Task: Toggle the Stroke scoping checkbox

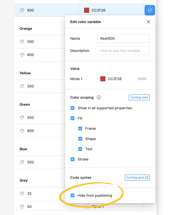Action: click(x=73, y=159)
